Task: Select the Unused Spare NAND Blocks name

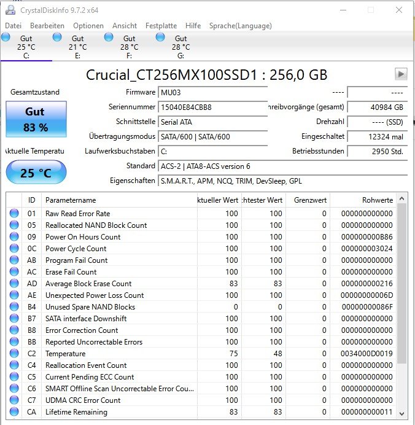Action: pos(90,307)
